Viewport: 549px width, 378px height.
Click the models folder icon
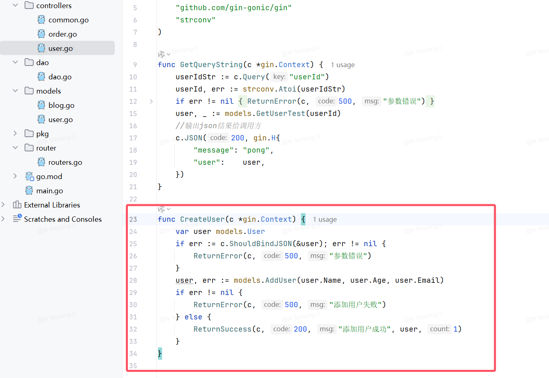click(29, 91)
